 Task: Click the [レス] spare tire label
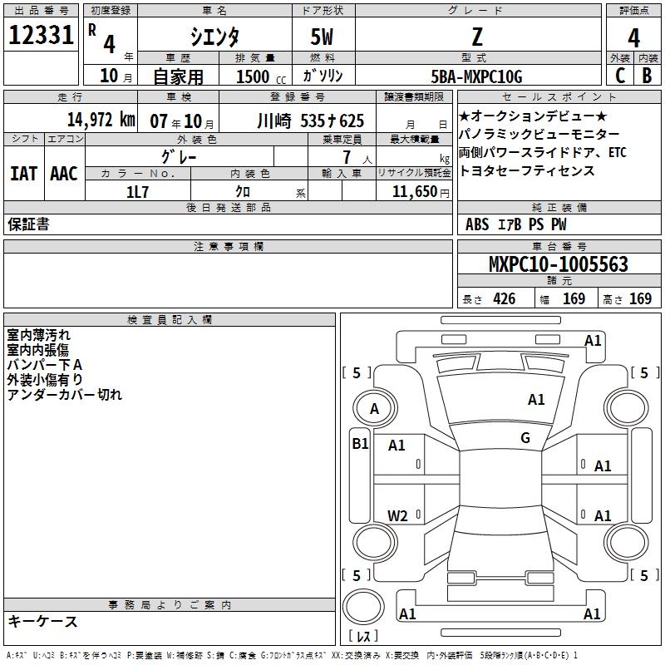pos(363,636)
